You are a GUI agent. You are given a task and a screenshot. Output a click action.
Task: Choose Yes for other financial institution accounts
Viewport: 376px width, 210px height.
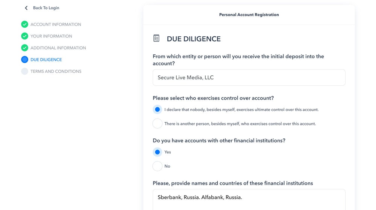click(x=158, y=152)
